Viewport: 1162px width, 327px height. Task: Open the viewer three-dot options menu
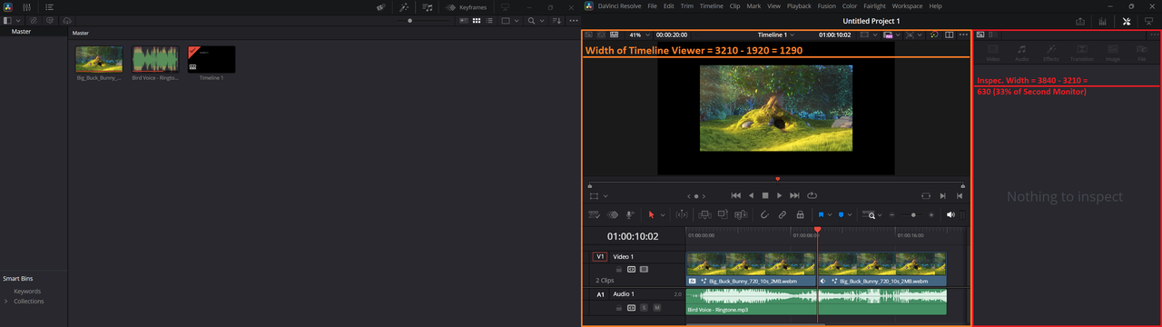(x=962, y=35)
